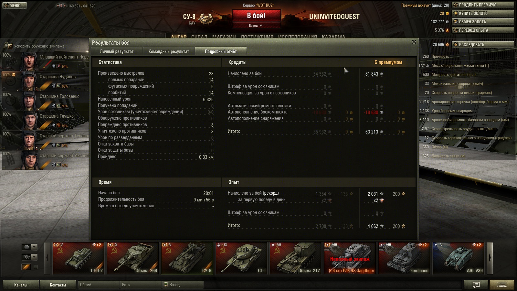This screenshot has height=291, width=517.
Task: Open the list panel icon button at bottom right
Action: [x=502, y=285]
